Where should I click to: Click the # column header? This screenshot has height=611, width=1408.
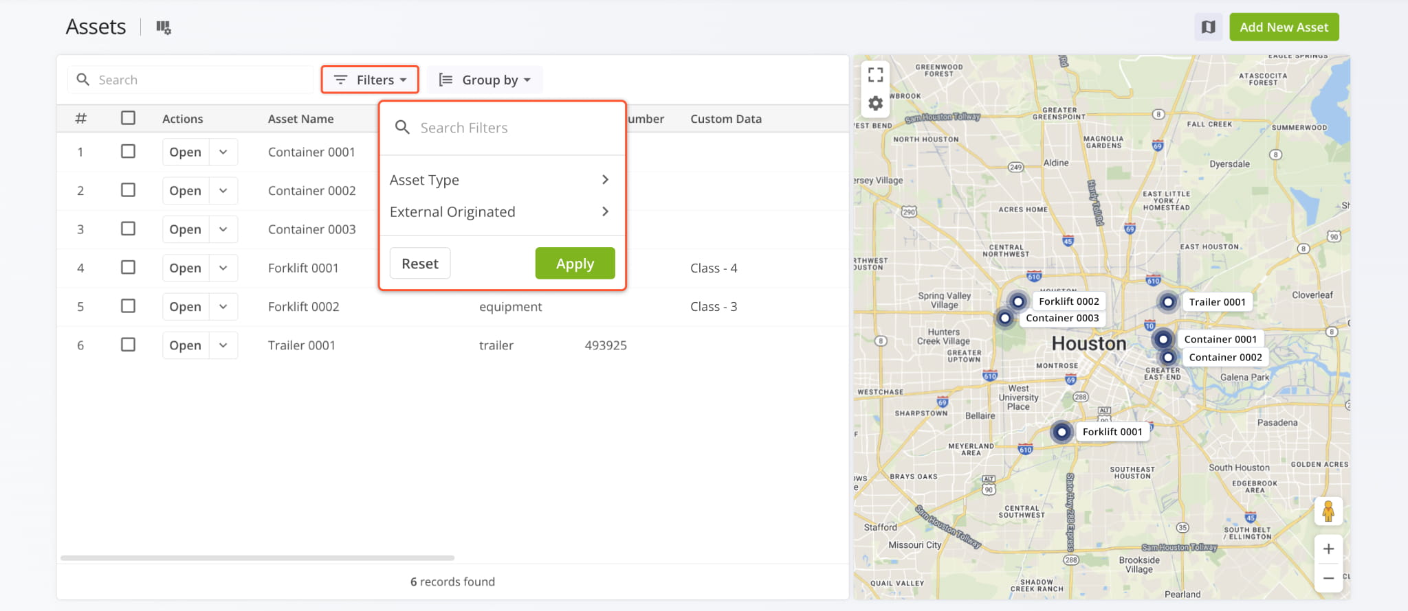[x=80, y=118]
